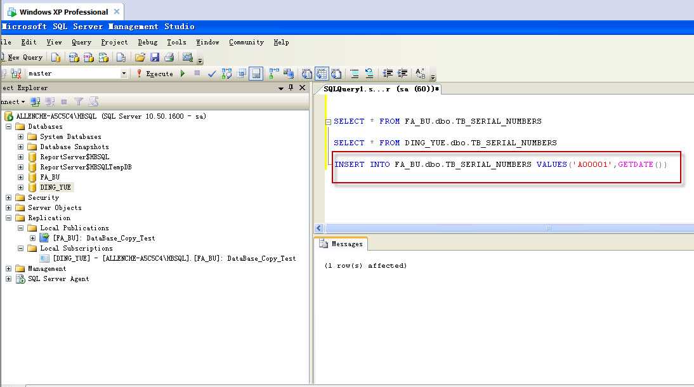Select the Server Objects folder
Viewport: 694px width, 387px height.
[55, 207]
